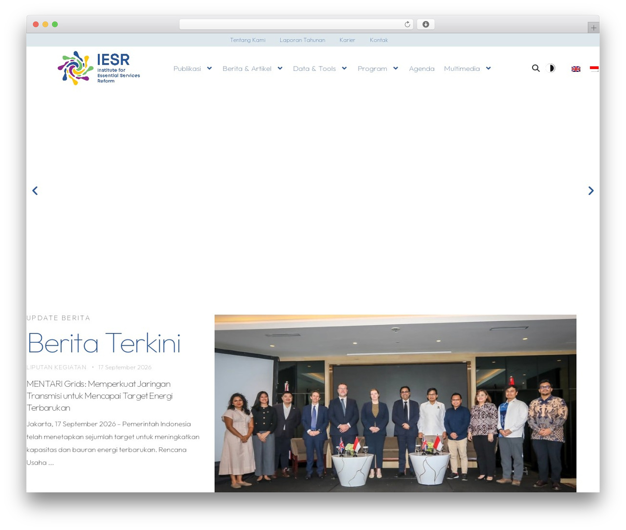This screenshot has width=626, height=530.
Task: Expand the Multimedia dropdown chevron
Action: [x=488, y=68]
